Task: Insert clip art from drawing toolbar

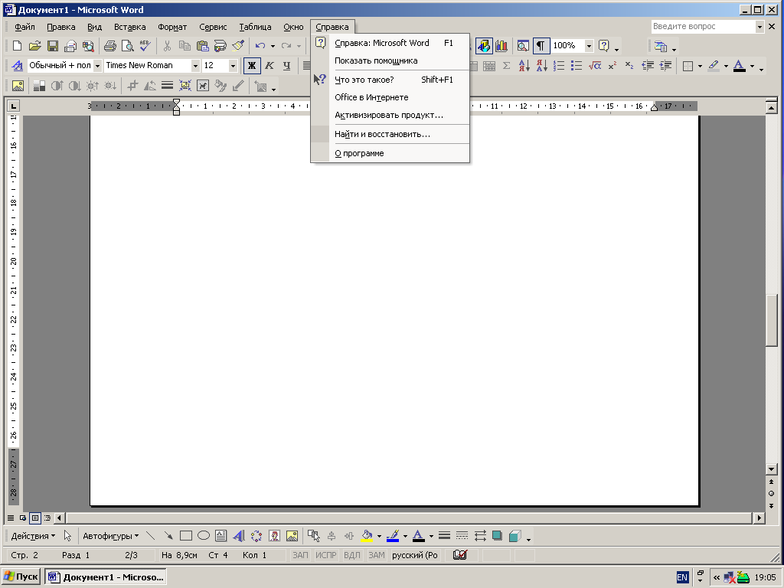Action: click(275, 536)
